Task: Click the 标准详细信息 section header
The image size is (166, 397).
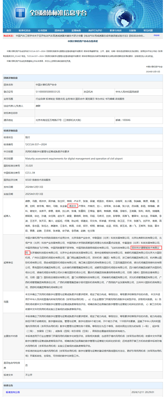Action: (x=11, y=130)
